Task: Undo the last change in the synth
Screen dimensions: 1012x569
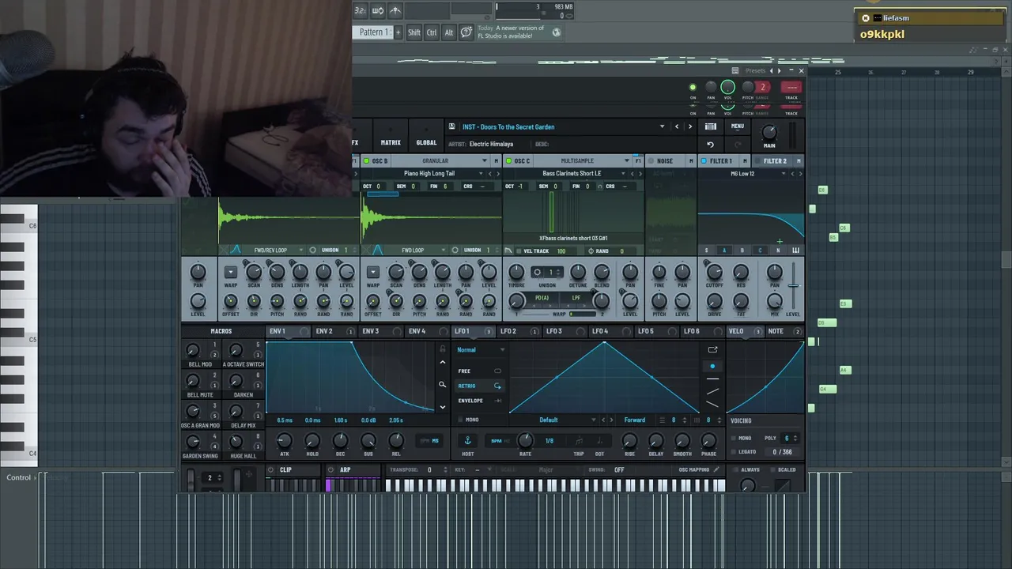Action: [x=710, y=145]
